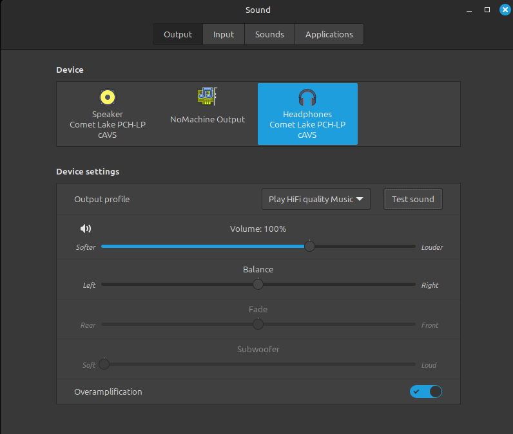This screenshot has height=434, width=513.
Task: Click the 'Softer' label
Action: 86,247
